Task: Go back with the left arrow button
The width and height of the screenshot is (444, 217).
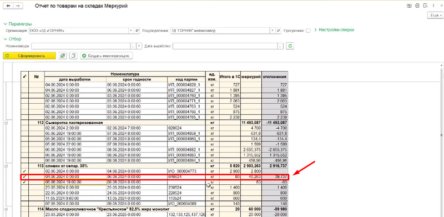Action: pyautogui.click(x=8, y=6)
